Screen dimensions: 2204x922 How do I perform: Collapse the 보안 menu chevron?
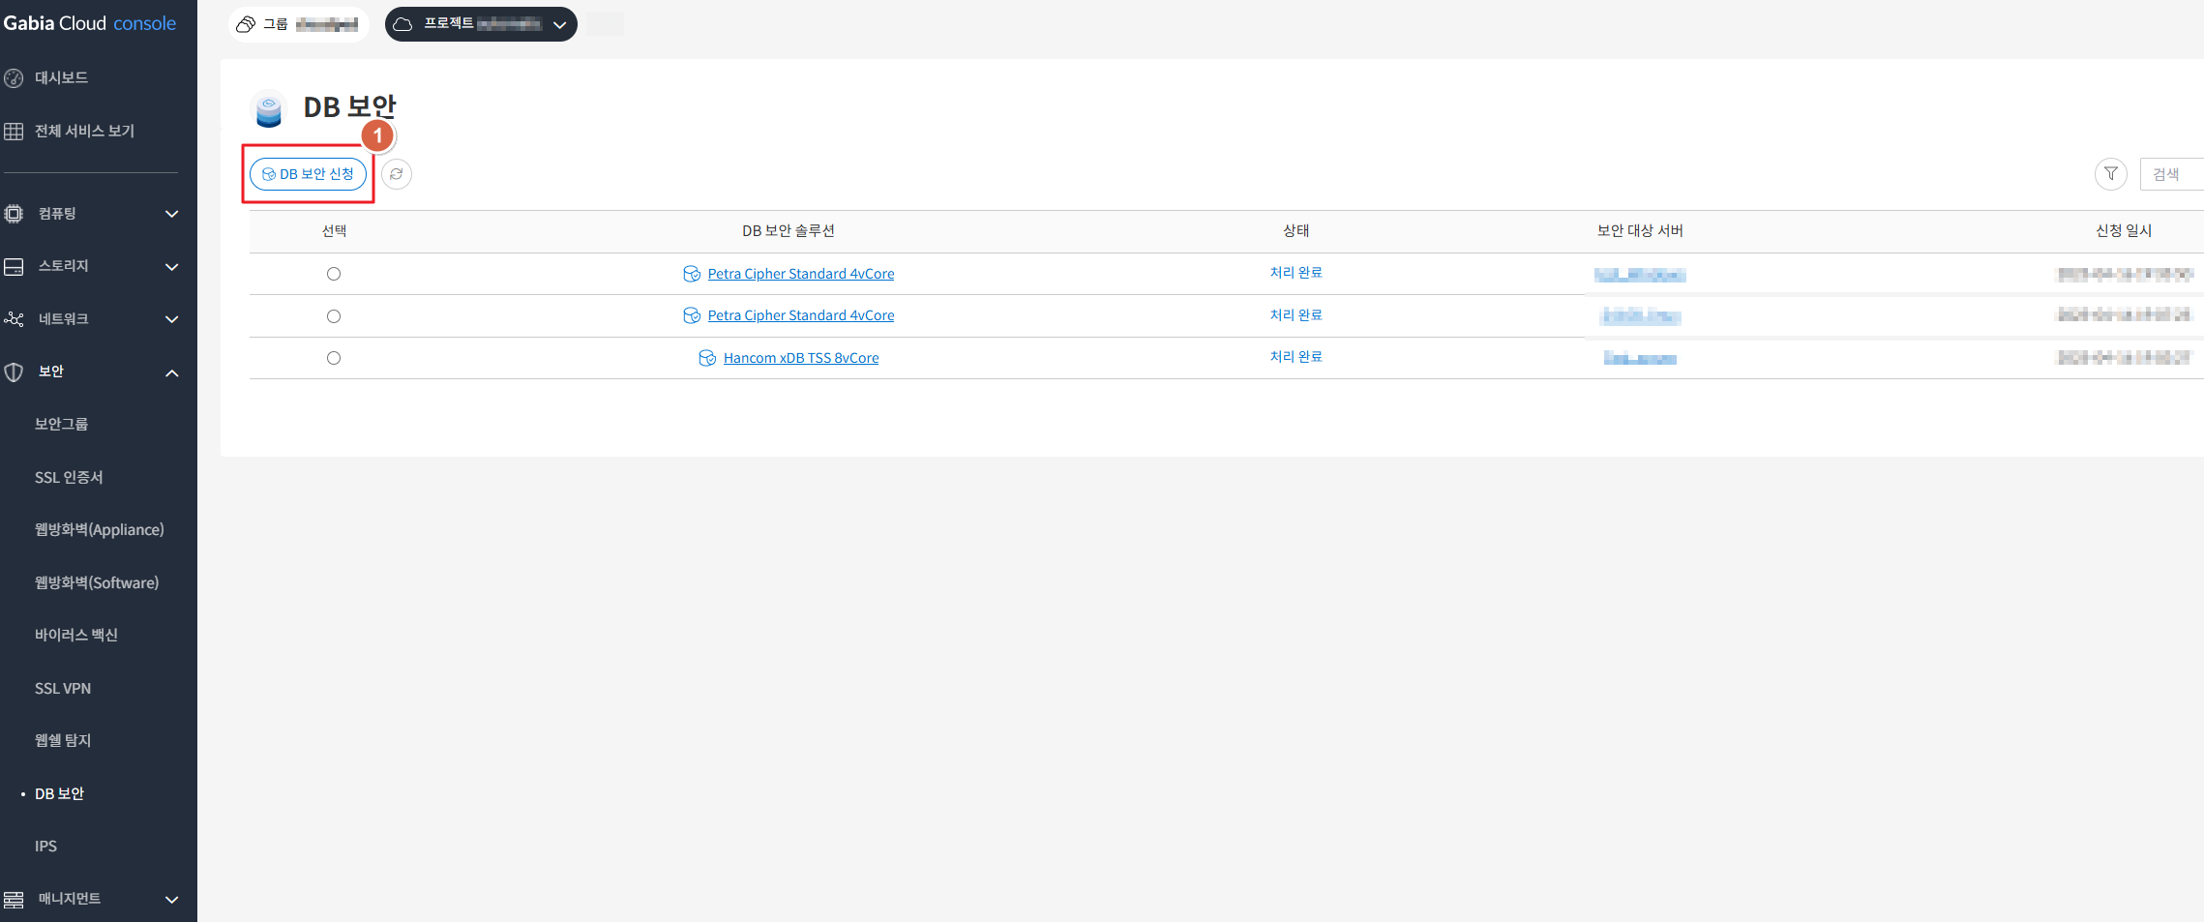172,372
